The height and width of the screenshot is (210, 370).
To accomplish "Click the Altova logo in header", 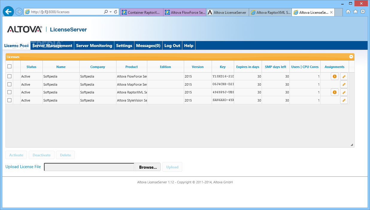I will (25, 29).
